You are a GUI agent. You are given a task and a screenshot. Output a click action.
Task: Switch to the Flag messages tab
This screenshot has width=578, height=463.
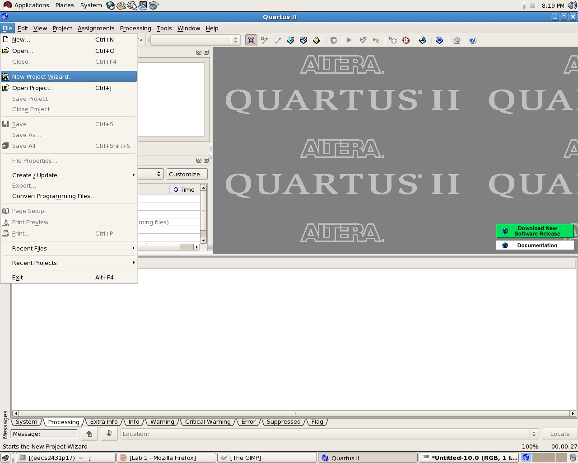point(317,421)
